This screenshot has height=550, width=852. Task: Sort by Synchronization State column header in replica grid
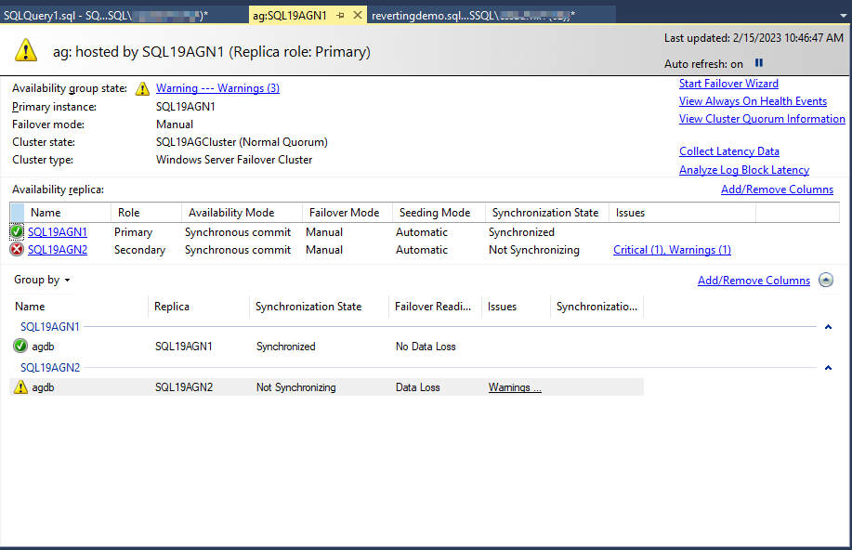[544, 213]
